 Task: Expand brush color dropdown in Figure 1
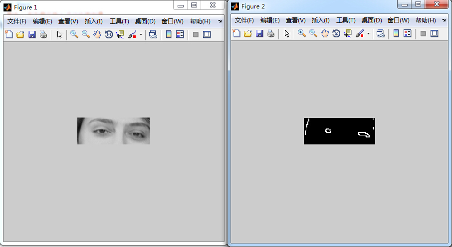point(141,34)
